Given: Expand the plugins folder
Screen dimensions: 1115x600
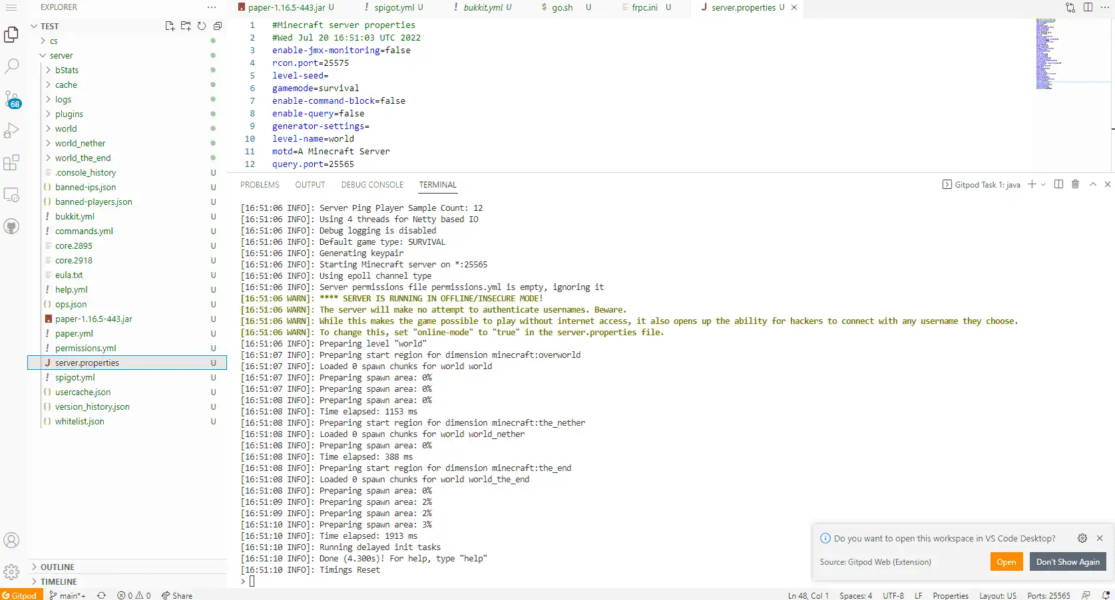Looking at the screenshot, I should (69, 114).
